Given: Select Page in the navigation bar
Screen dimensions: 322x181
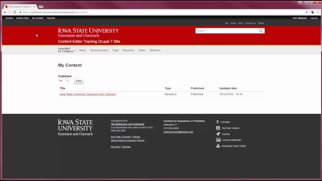Looking at the screenshot, I should coord(115,50).
